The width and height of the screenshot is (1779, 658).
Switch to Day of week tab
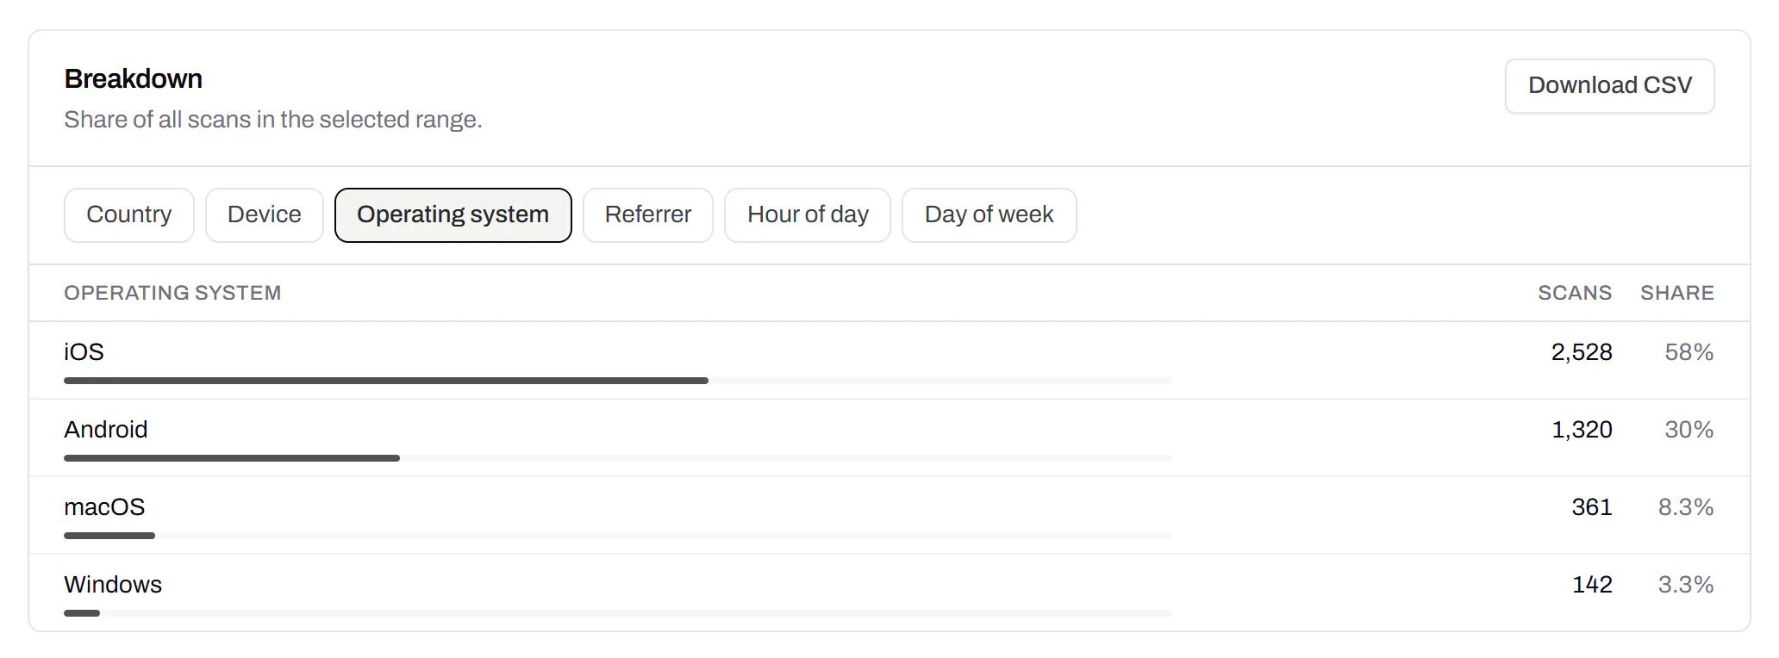coord(989,215)
